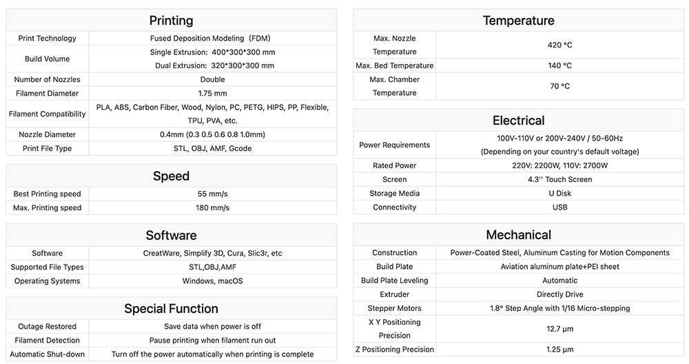Click the Connectivity USB value

pyautogui.click(x=559, y=207)
